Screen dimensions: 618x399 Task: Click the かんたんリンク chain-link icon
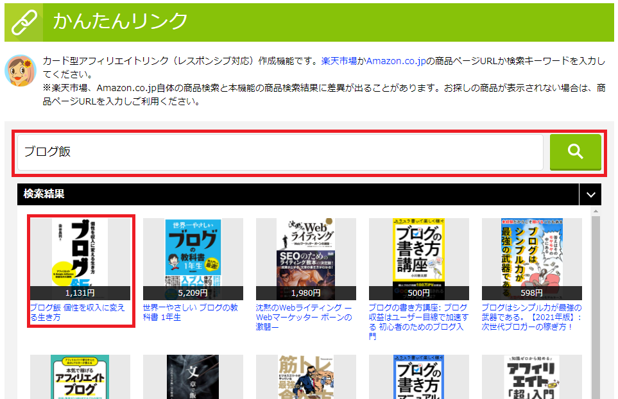pos(24,22)
